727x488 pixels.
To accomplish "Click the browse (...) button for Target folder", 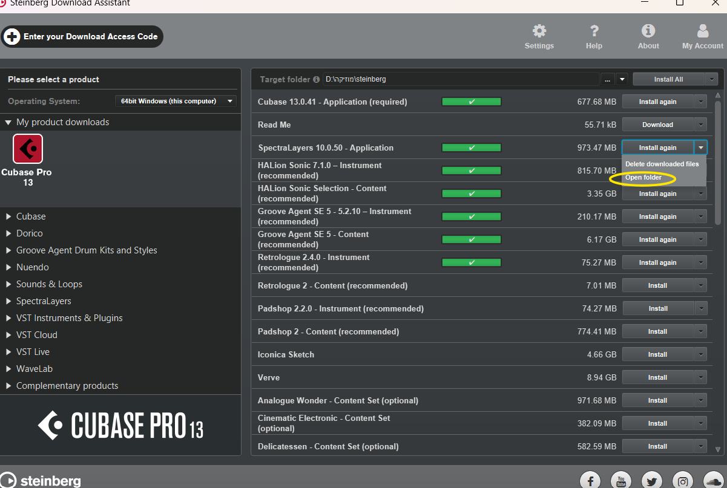I will pos(608,79).
